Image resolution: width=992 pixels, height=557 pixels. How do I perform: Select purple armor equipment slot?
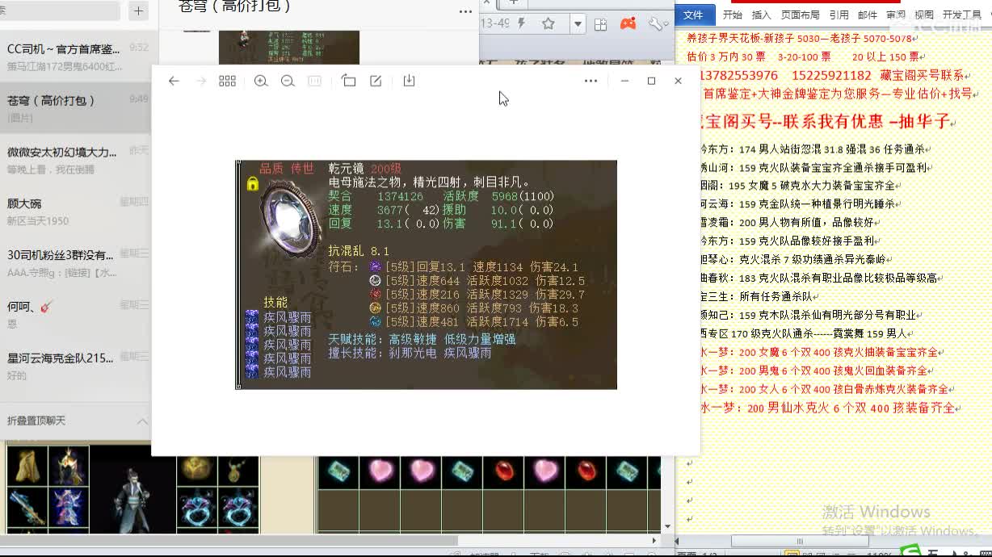coord(69,507)
